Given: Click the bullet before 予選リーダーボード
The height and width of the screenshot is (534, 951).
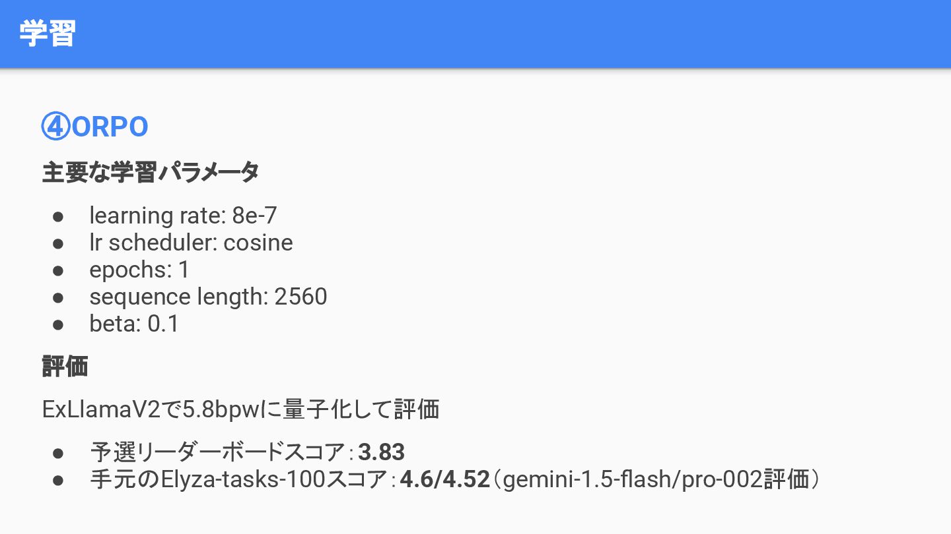Looking at the screenshot, I should coord(58,453).
